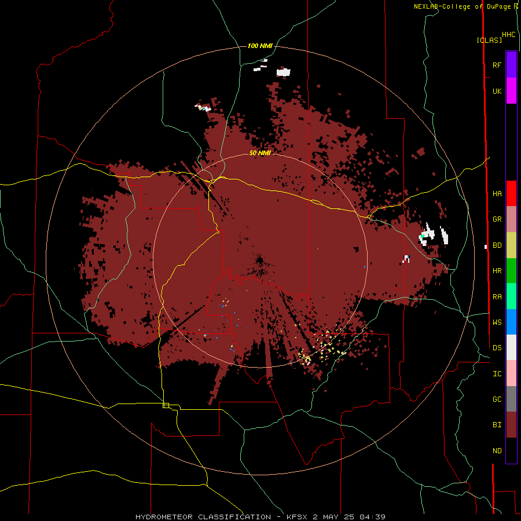The width and height of the screenshot is (521, 521).
Task: Click the IC legend label
Action: click(x=497, y=374)
